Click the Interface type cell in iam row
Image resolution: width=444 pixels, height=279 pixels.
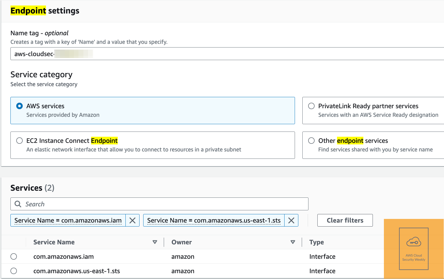pyautogui.click(x=322, y=257)
